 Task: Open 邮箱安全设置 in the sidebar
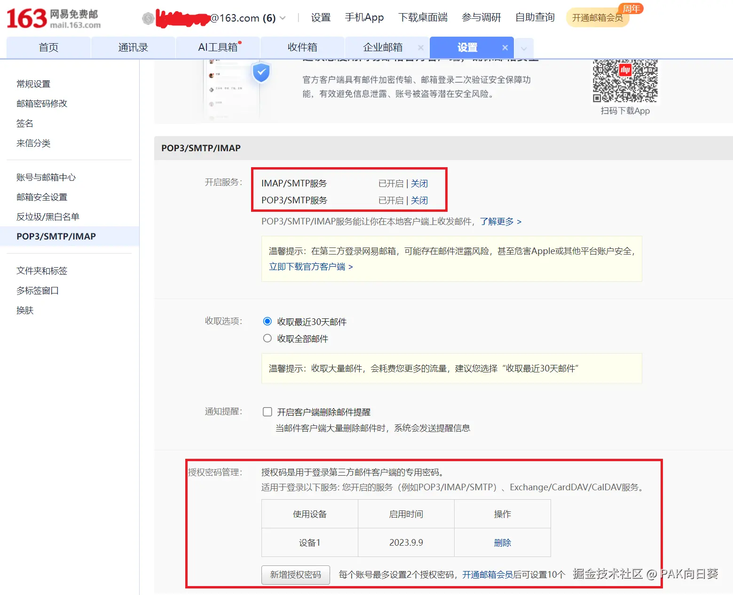pyautogui.click(x=42, y=197)
